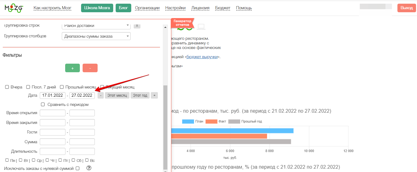Check Исключать заказы с нулевой суммой
The width and height of the screenshot is (417, 172).
(77, 168)
